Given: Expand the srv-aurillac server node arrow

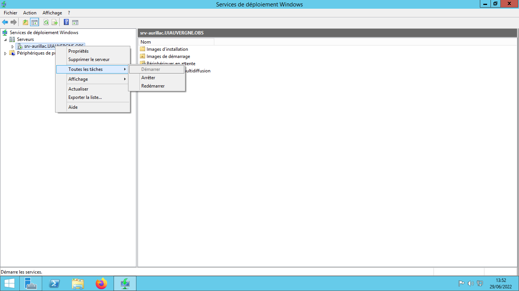Looking at the screenshot, I should click(x=13, y=46).
